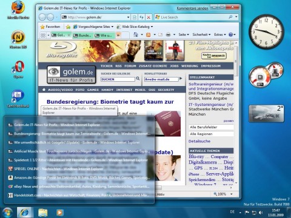The width and height of the screenshot is (291, 218).
Task: Click the newsletter e-mail field
Action: [161, 79]
